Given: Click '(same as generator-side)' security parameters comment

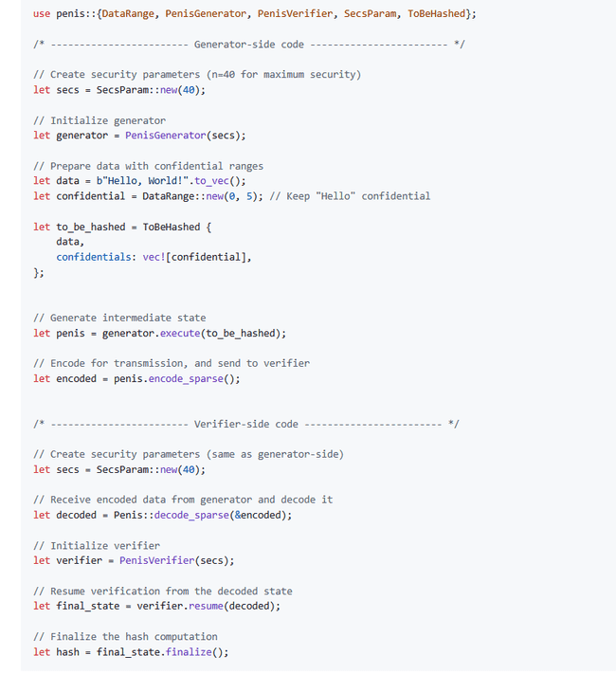Looking at the screenshot, I should tap(189, 454).
